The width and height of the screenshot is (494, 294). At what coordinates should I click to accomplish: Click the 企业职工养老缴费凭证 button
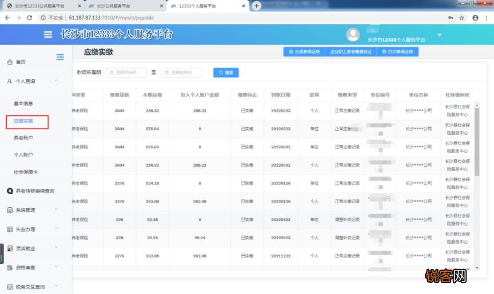tap(351, 51)
